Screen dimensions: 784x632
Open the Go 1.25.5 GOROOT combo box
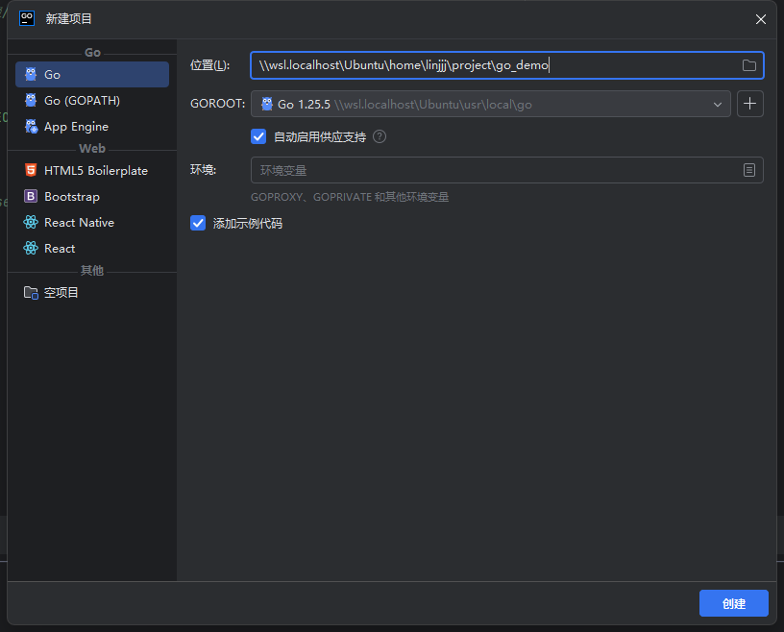tap(480, 104)
